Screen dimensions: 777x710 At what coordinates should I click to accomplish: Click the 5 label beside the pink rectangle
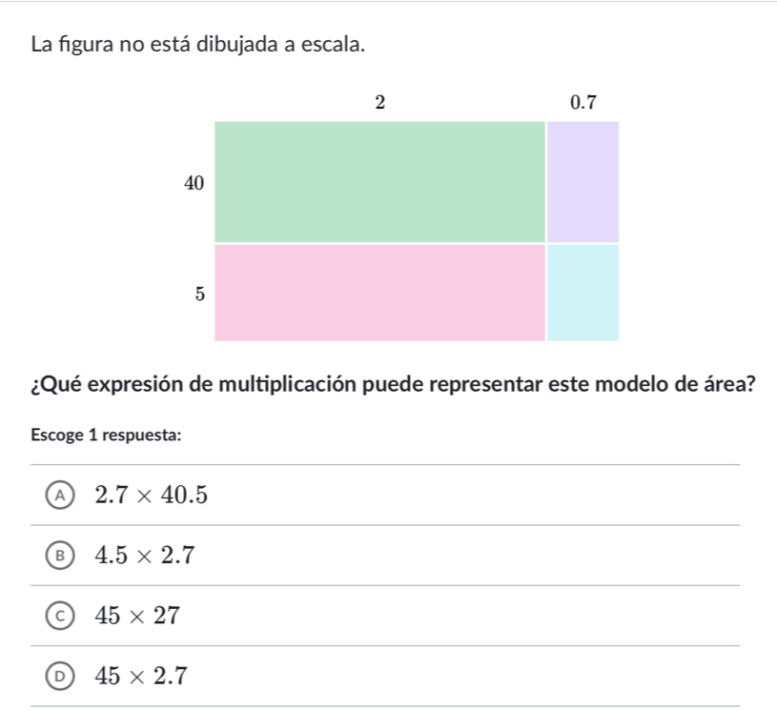point(197,294)
